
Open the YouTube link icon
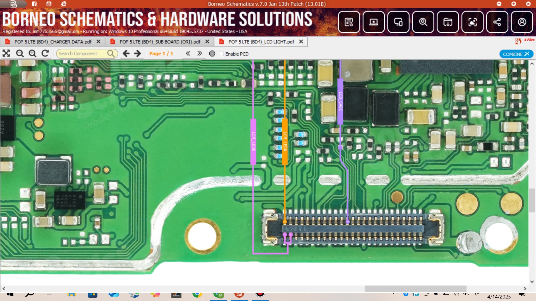49,4
